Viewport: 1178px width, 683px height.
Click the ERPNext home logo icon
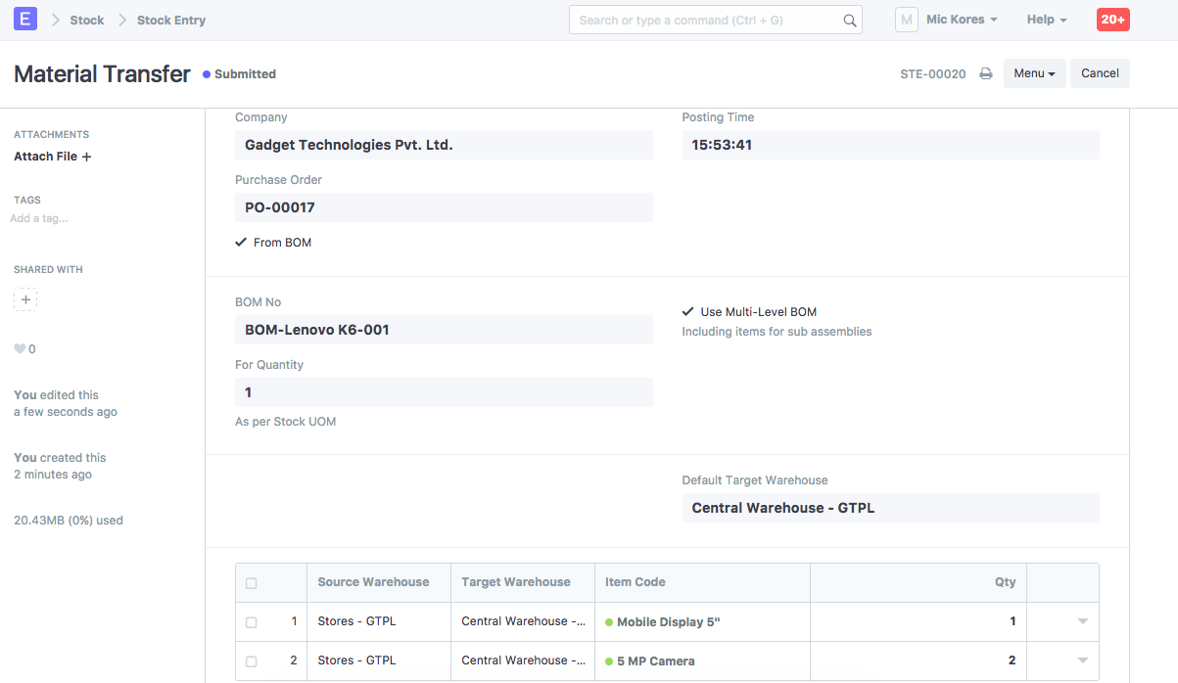point(25,20)
